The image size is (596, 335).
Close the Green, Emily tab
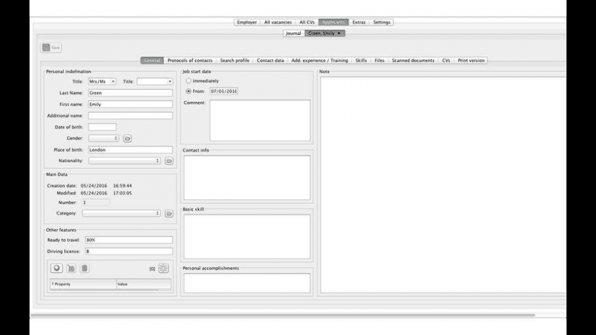[x=339, y=33]
